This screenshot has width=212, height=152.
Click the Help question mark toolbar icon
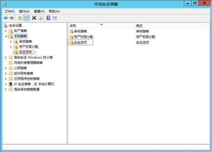pyautogui.click(x=48, y=18)
